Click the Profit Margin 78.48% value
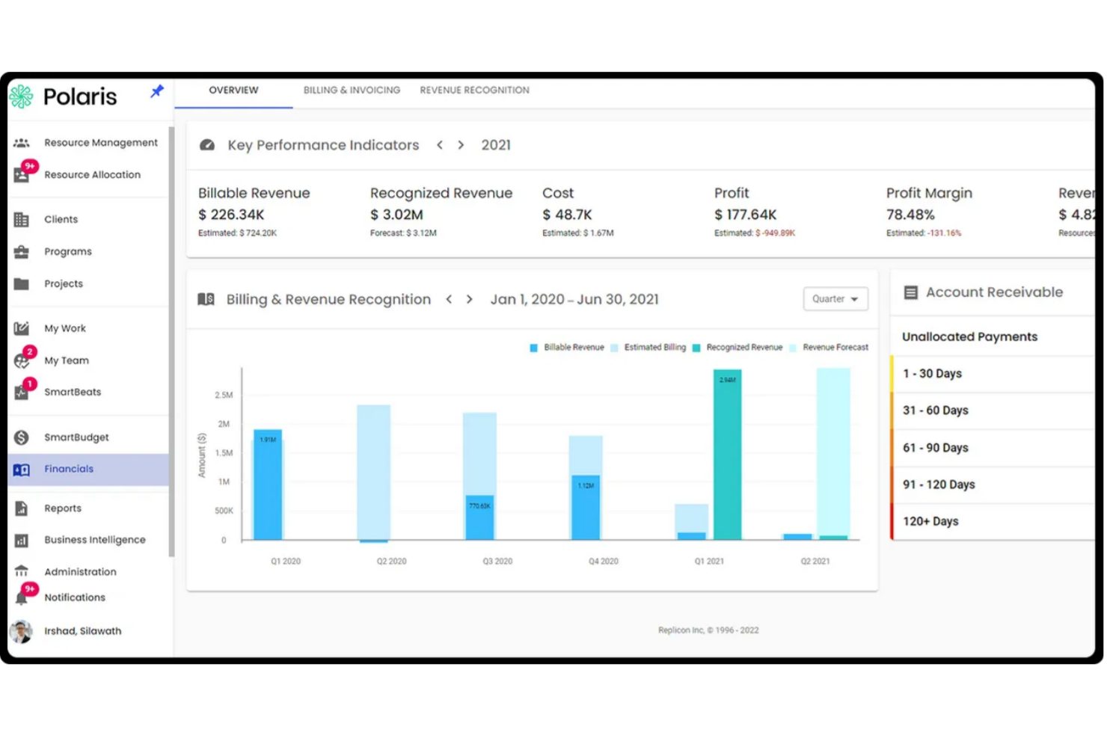The width and height of the screenshot is (1107, 738). 910,215
